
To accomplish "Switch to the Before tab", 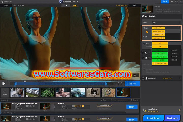I will pyautogui.click(x=6, y=6).
